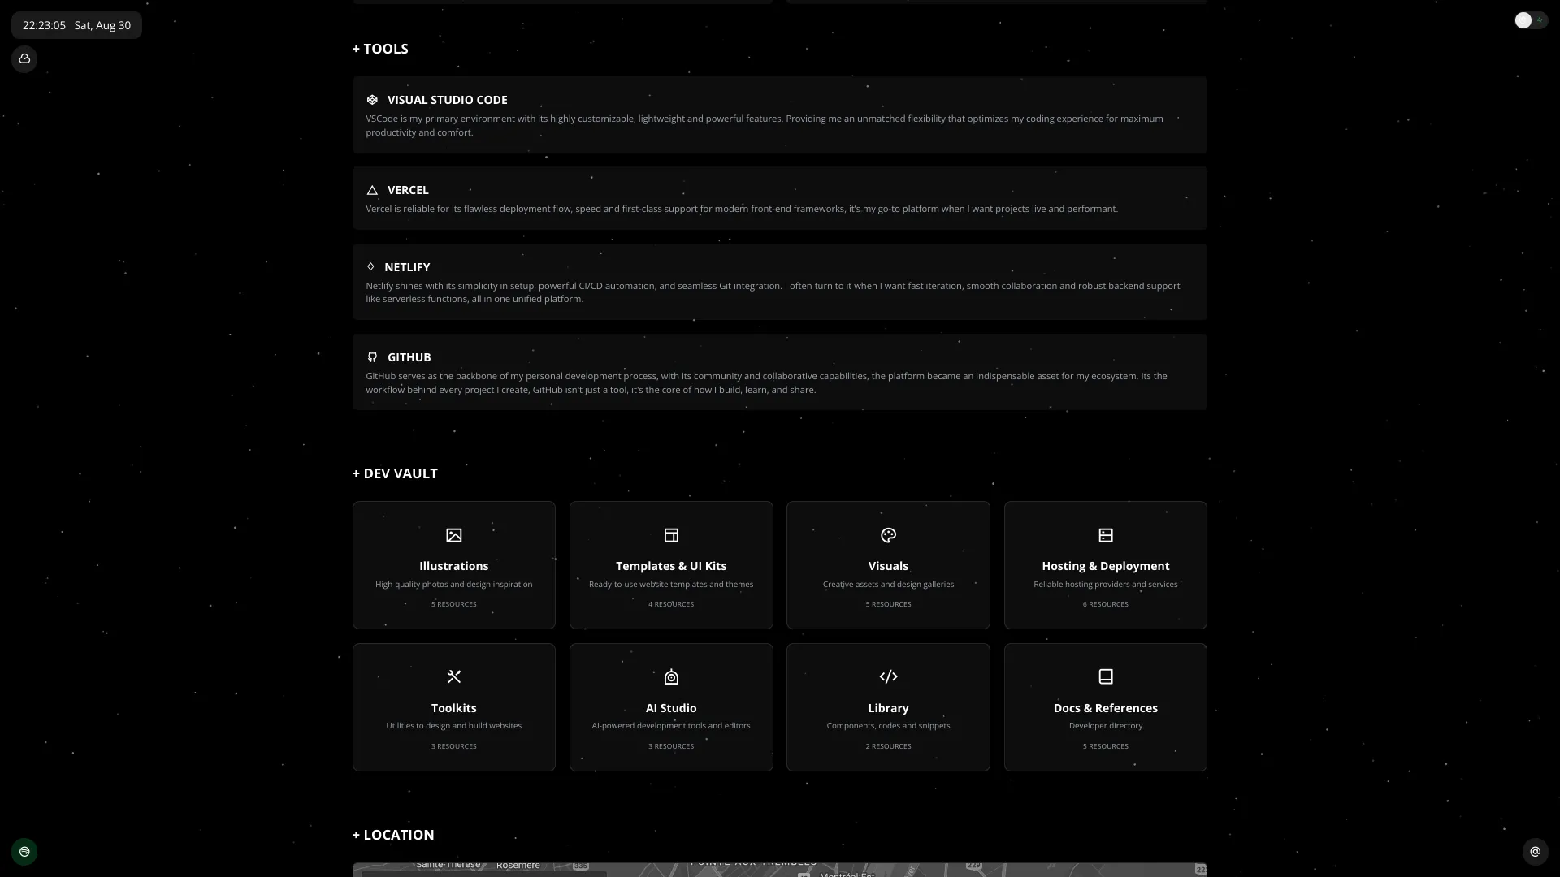Screen dimensions: 1560x877
Task: Select the GITHUB heading
Action: coord(409,357)
